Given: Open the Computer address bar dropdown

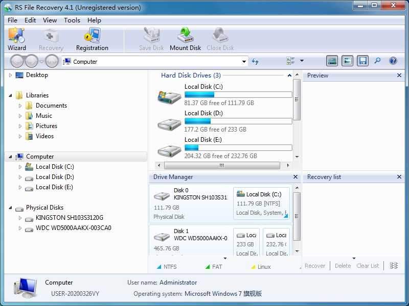Looking at the screenshot, I should (x=244, y=61).
